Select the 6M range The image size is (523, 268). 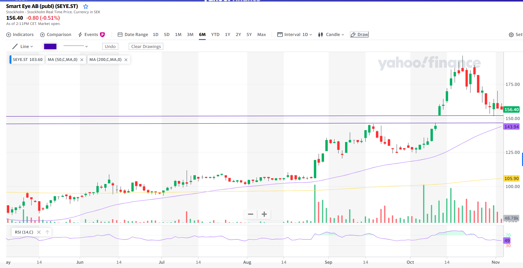202,34
